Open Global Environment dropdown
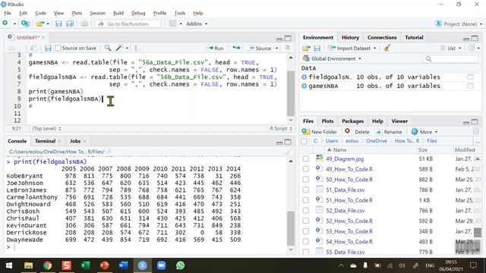 332,58
